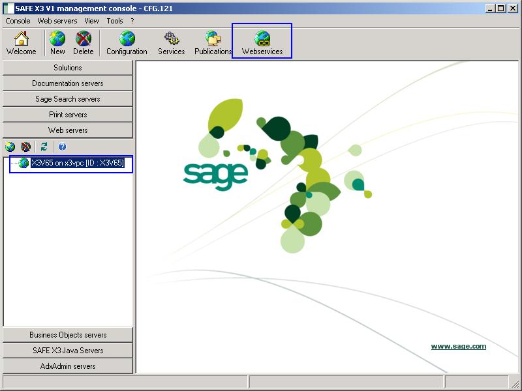Viewport: 522px width, 391px height.
Task: Open the Tools menu
Action: coord(115,21)
